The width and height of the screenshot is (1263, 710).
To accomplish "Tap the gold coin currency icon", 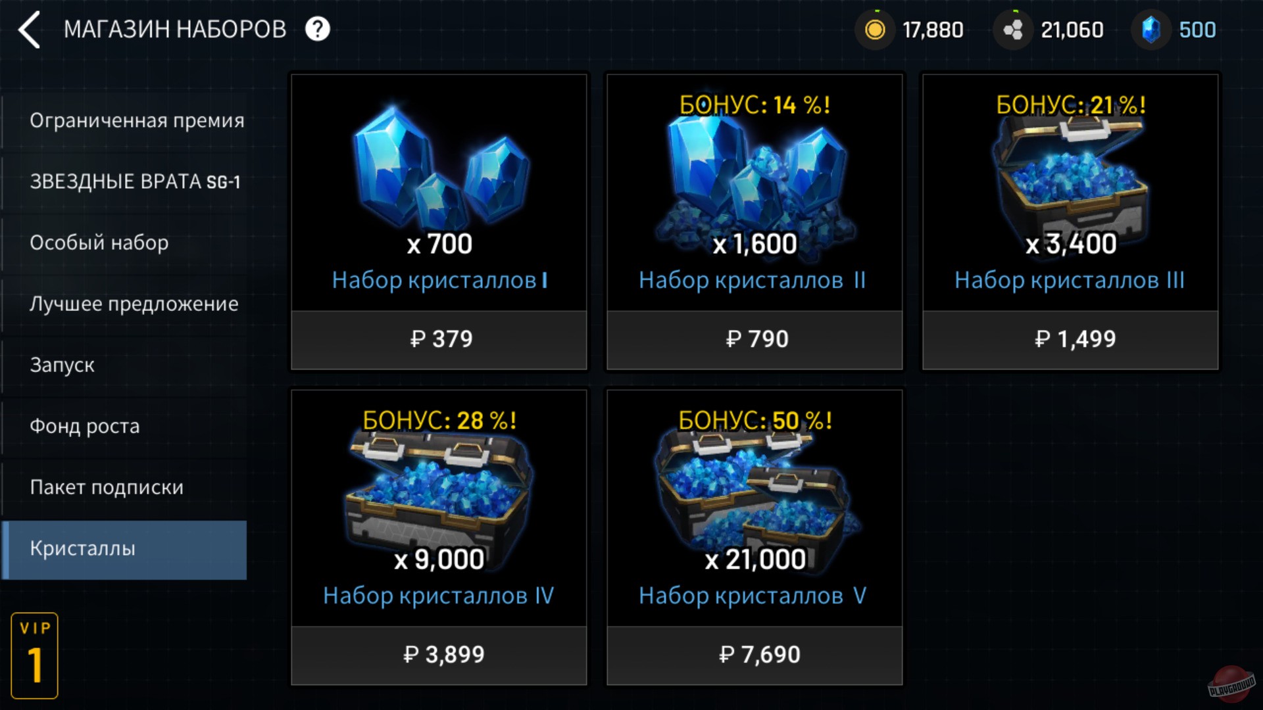I will click(875, 30).
